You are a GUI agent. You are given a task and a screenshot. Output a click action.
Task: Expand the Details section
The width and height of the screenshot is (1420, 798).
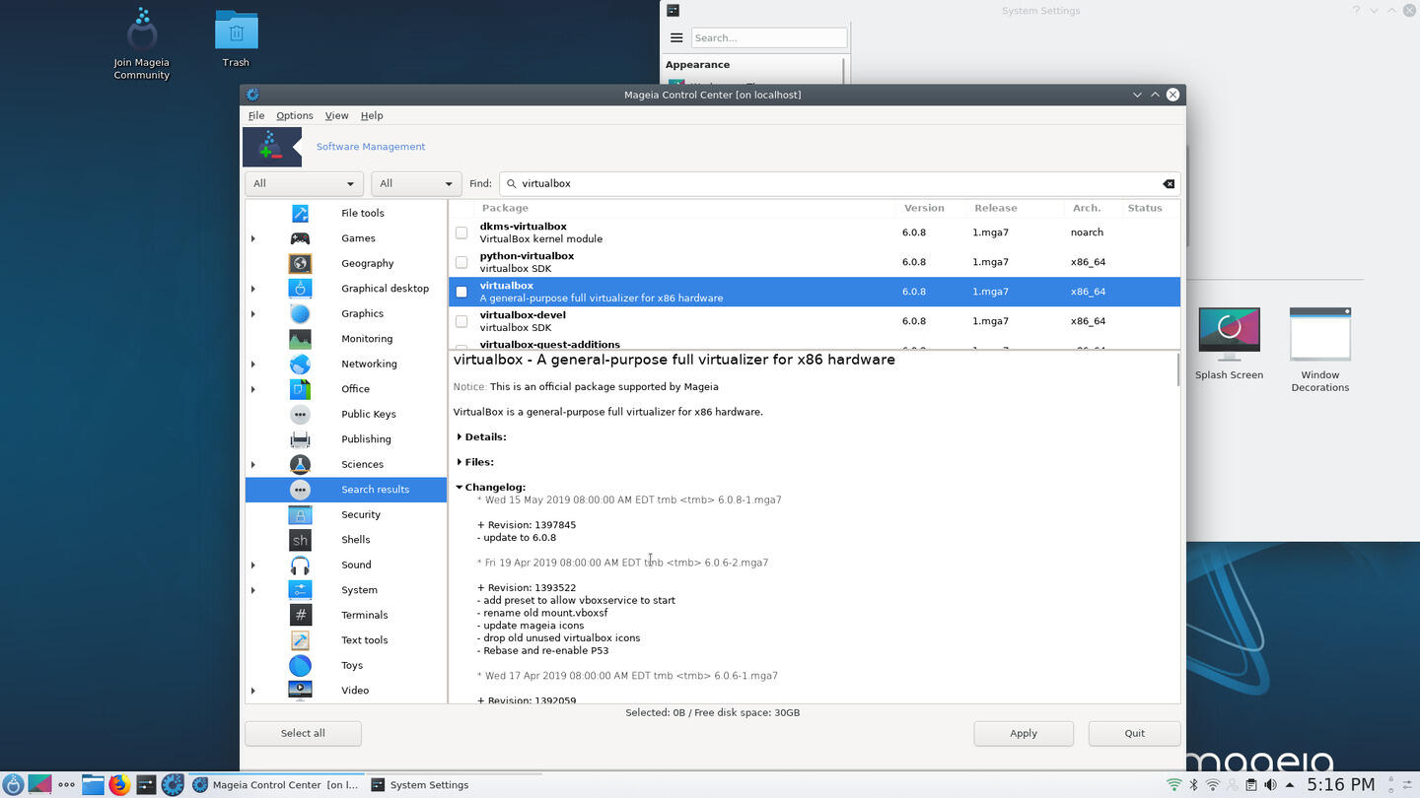[460, 436]
